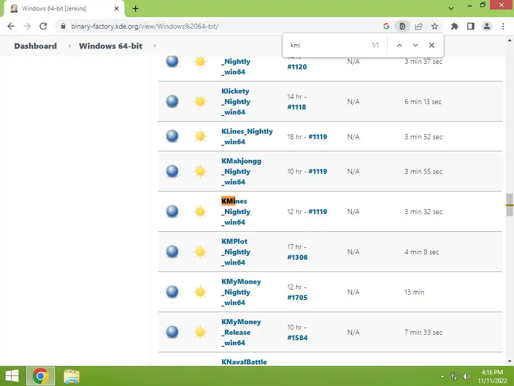Click the Windows 64-bit breadcrumb
This screenshot has width=514, height=386.
[x=110, y=46]
